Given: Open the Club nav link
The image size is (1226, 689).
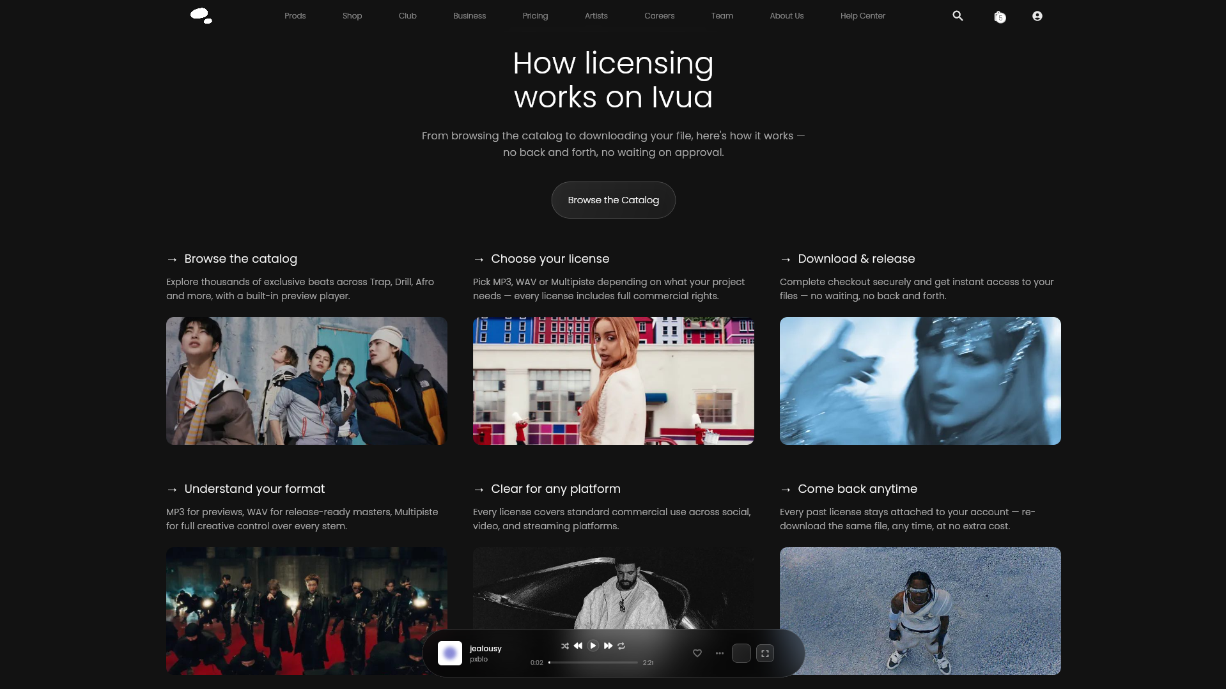Looking at the screenshot, I should click(x=408, y=16).
